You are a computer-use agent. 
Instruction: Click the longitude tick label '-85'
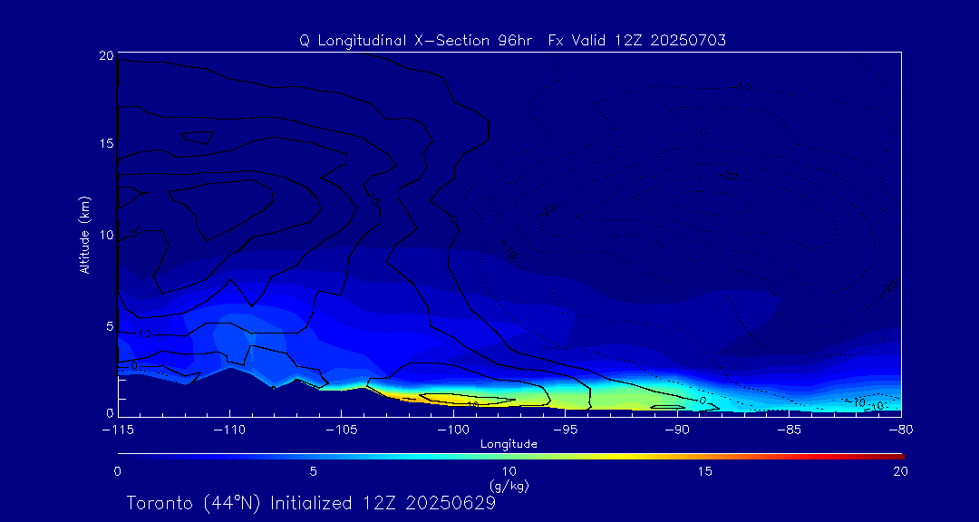pos(790,430)
